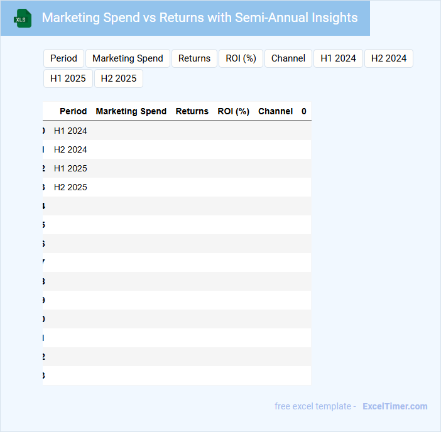Viewport: 441px width, 432px height.
Task: Click the ROI (%) column header in table
Action: coord(234,111)
